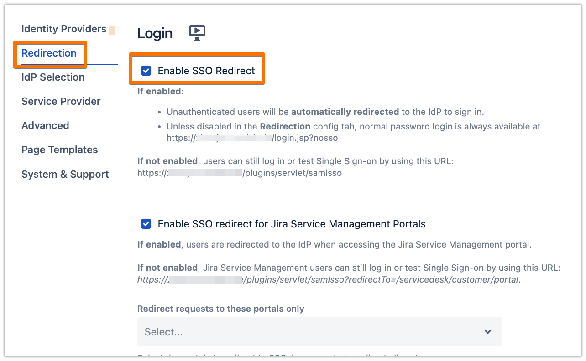The image size is (586, 361).
Task: Open System & Support section
Action: pos(65,175)
